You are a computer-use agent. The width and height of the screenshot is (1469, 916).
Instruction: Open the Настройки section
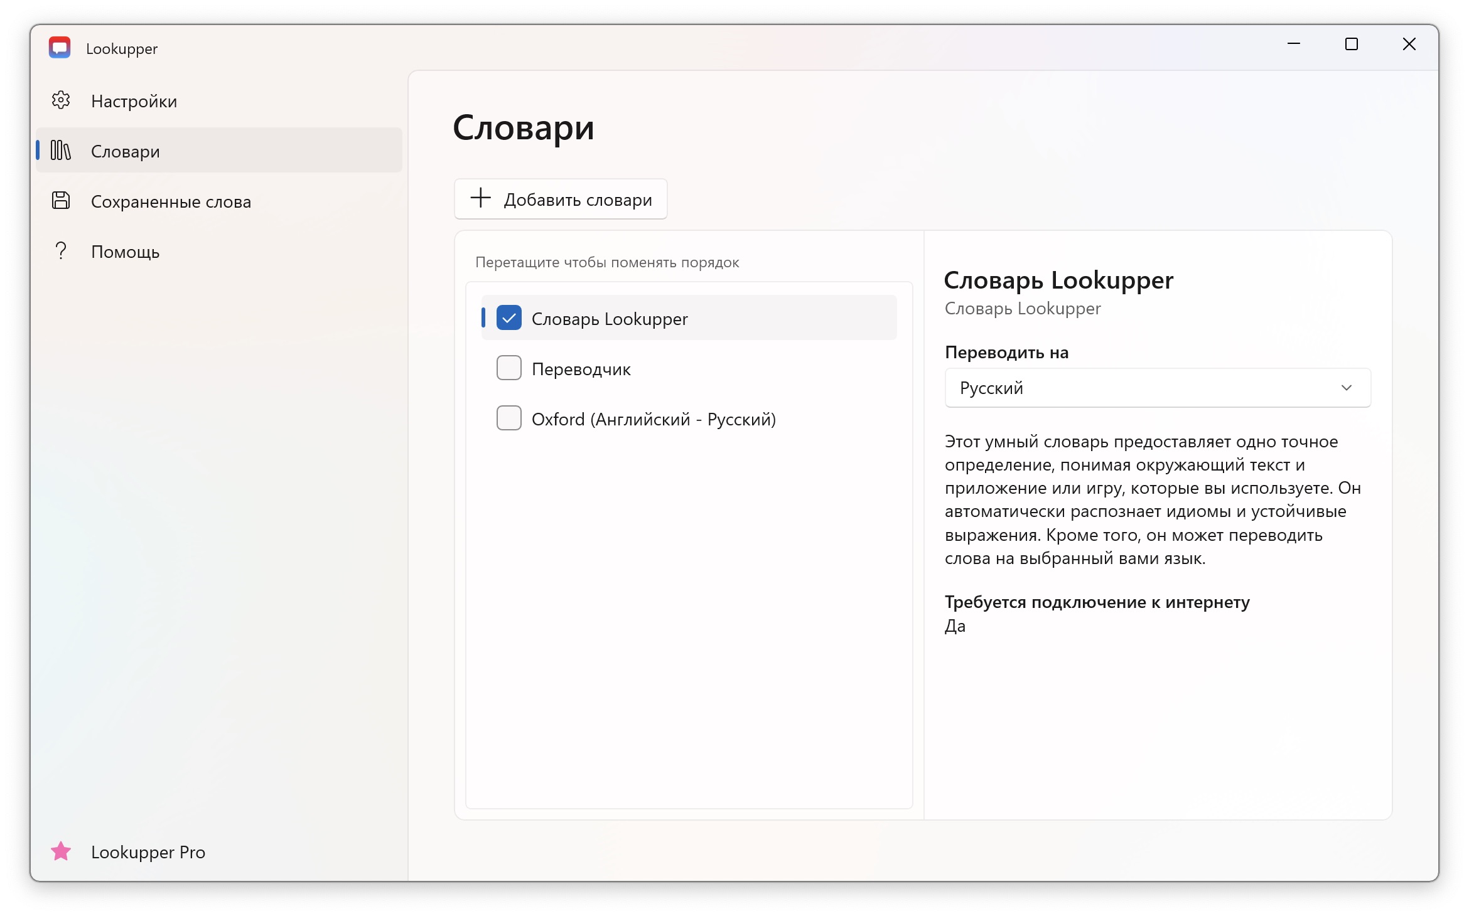[219, 100]
